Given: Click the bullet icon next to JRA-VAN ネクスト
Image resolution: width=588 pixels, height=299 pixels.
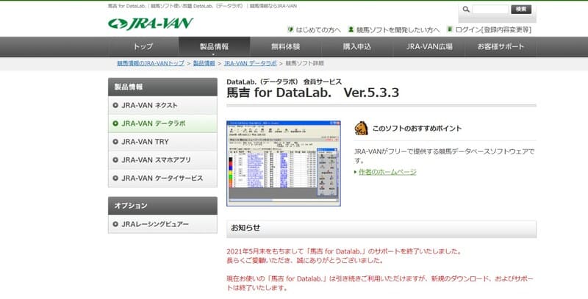Looking at the screenshot, I should point(116,105).
